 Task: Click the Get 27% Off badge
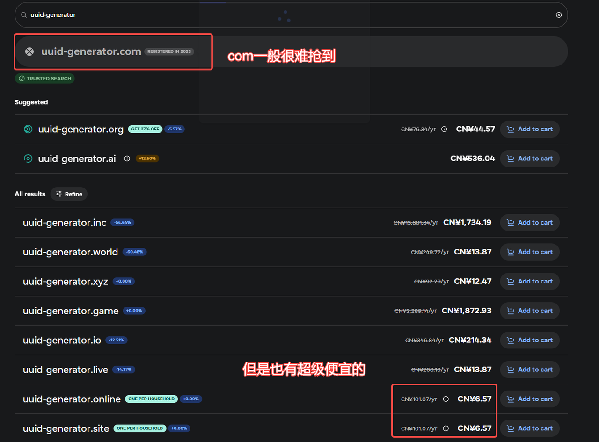145,129
